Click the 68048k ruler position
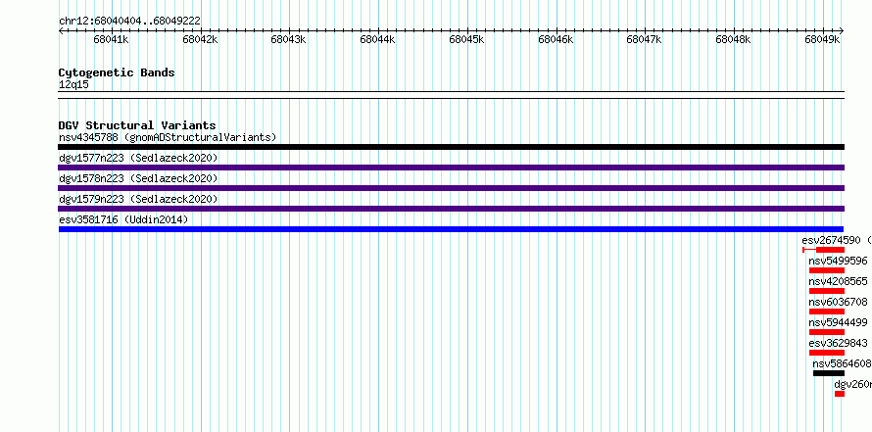The image size is (872, 432). 734,39
